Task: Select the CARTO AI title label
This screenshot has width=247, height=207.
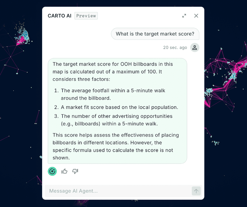Action: [x=60, y=16]
